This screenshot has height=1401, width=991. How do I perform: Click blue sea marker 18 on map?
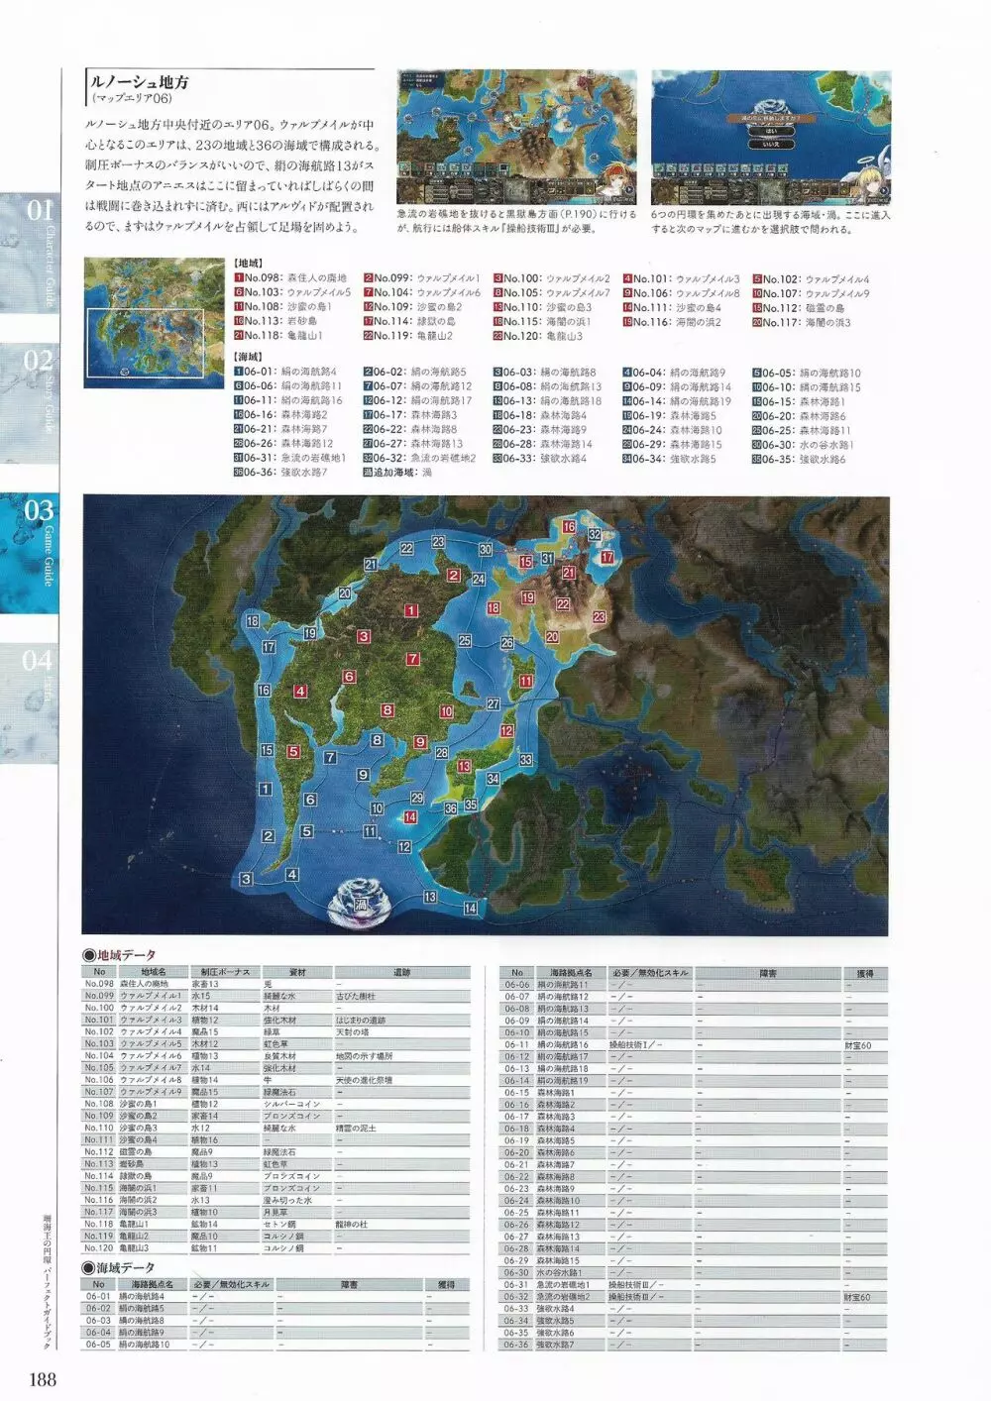[x=252, y=621]
